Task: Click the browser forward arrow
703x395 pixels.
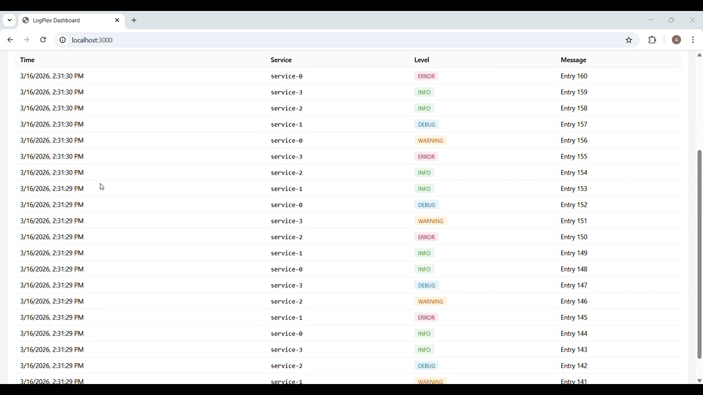Action: pos(26,40)
